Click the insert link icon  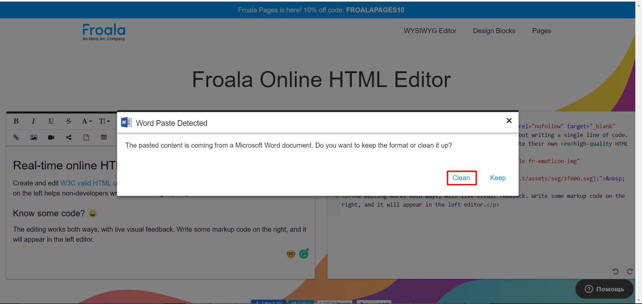[16, 138]
